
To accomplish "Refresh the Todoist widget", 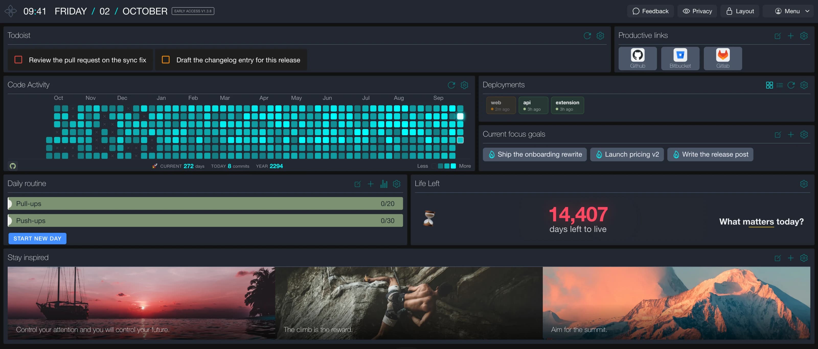I will 587,35.
